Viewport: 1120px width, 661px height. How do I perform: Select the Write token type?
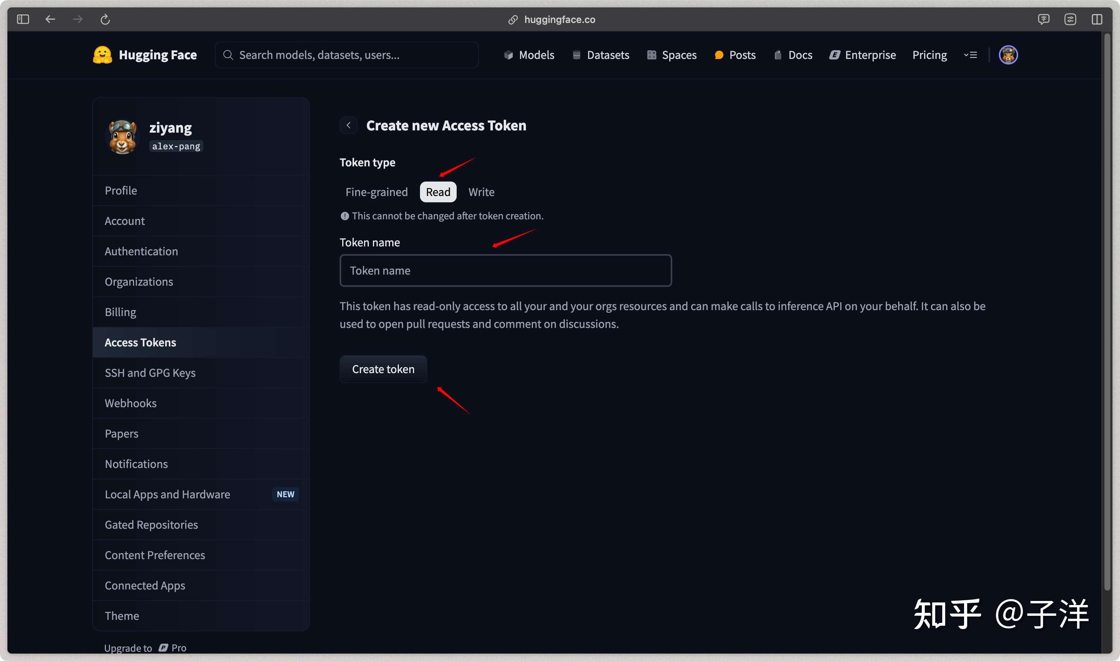pos(481,192)
